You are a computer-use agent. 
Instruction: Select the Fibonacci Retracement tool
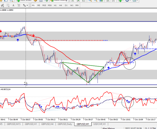pyautogui.click(x=8, y=6)
